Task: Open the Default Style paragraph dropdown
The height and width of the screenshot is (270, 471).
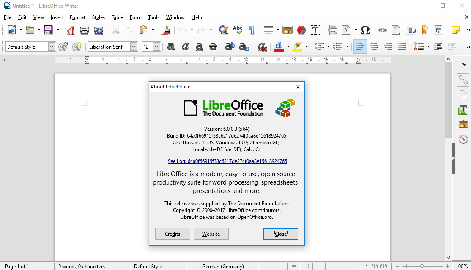Action: click(52, 47)
